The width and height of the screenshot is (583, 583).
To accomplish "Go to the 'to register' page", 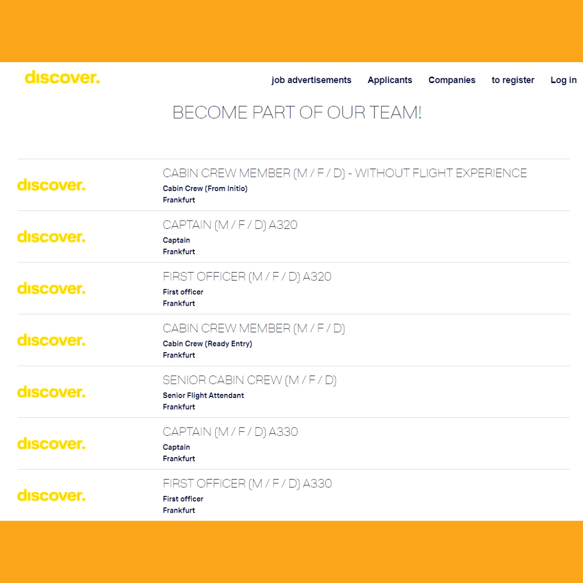I will pyautogui.click(x=513, y=80).
